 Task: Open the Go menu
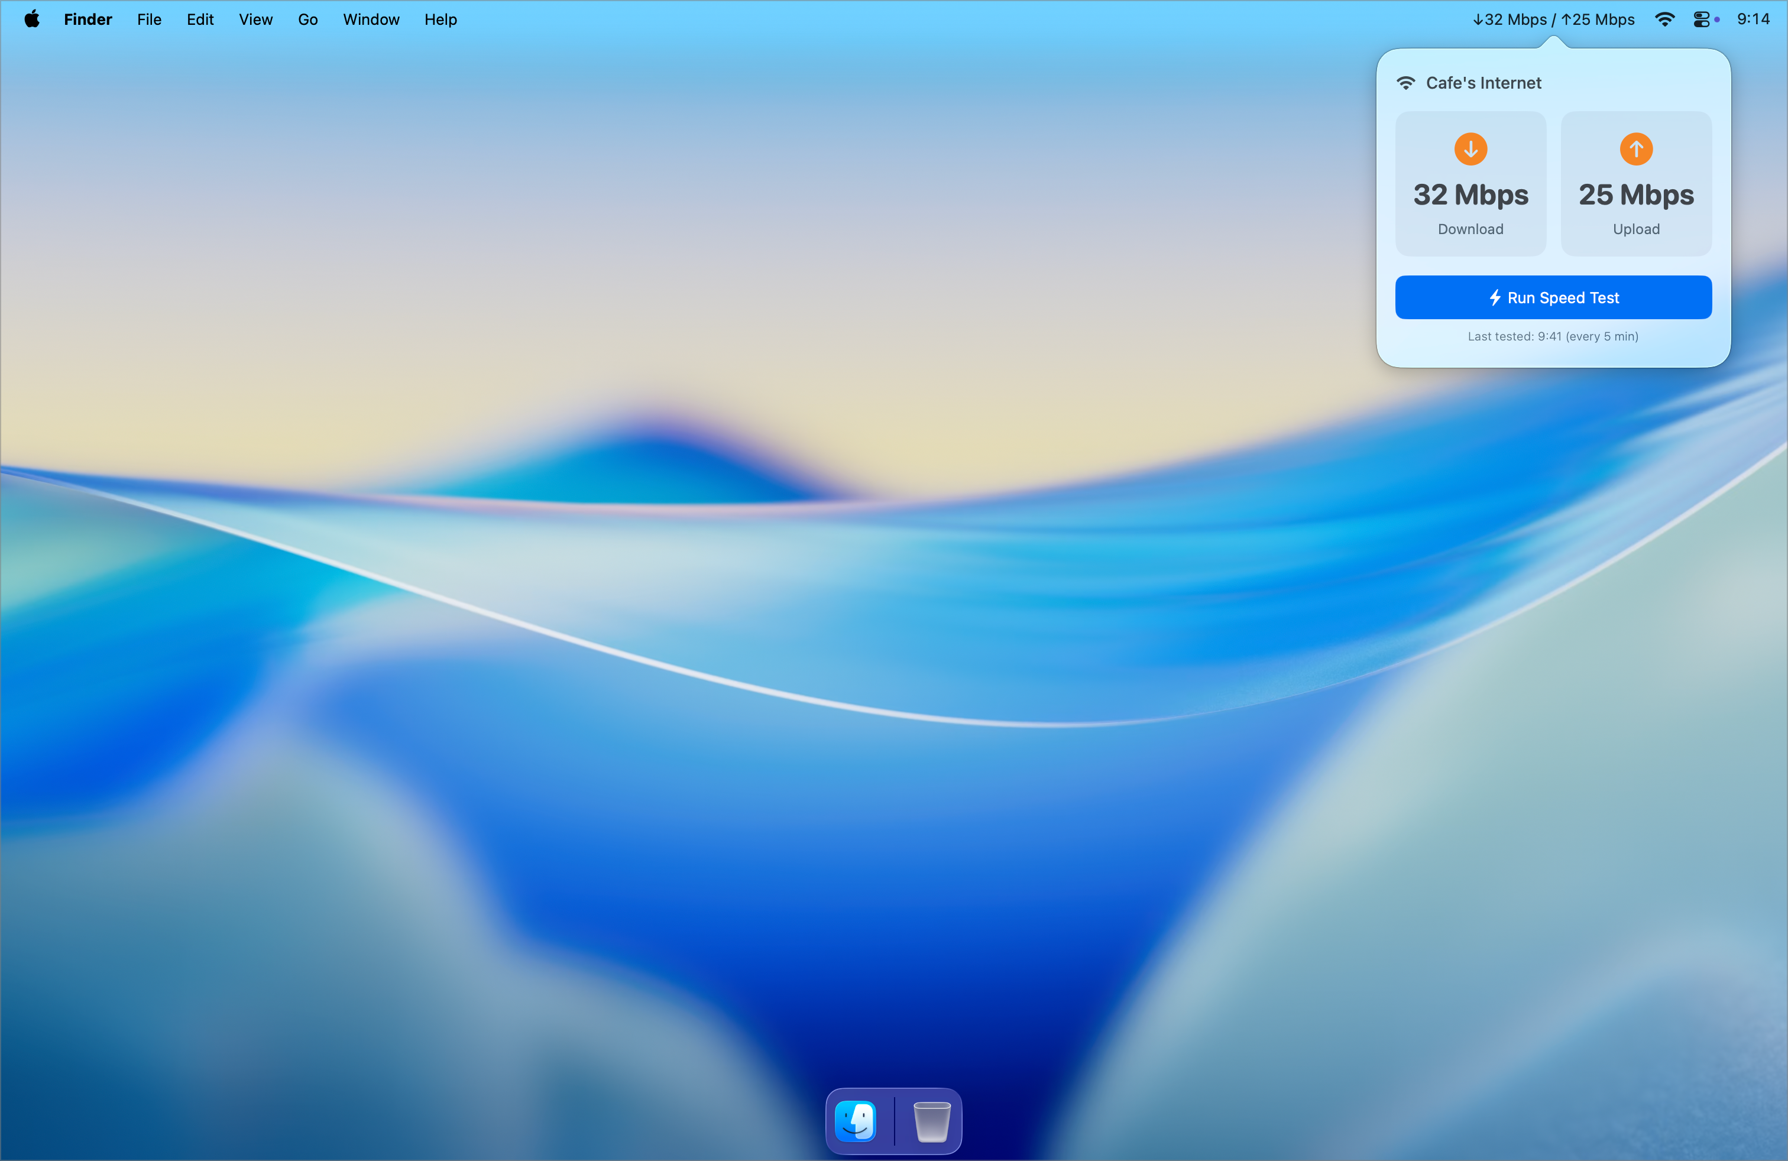(307, 20)
